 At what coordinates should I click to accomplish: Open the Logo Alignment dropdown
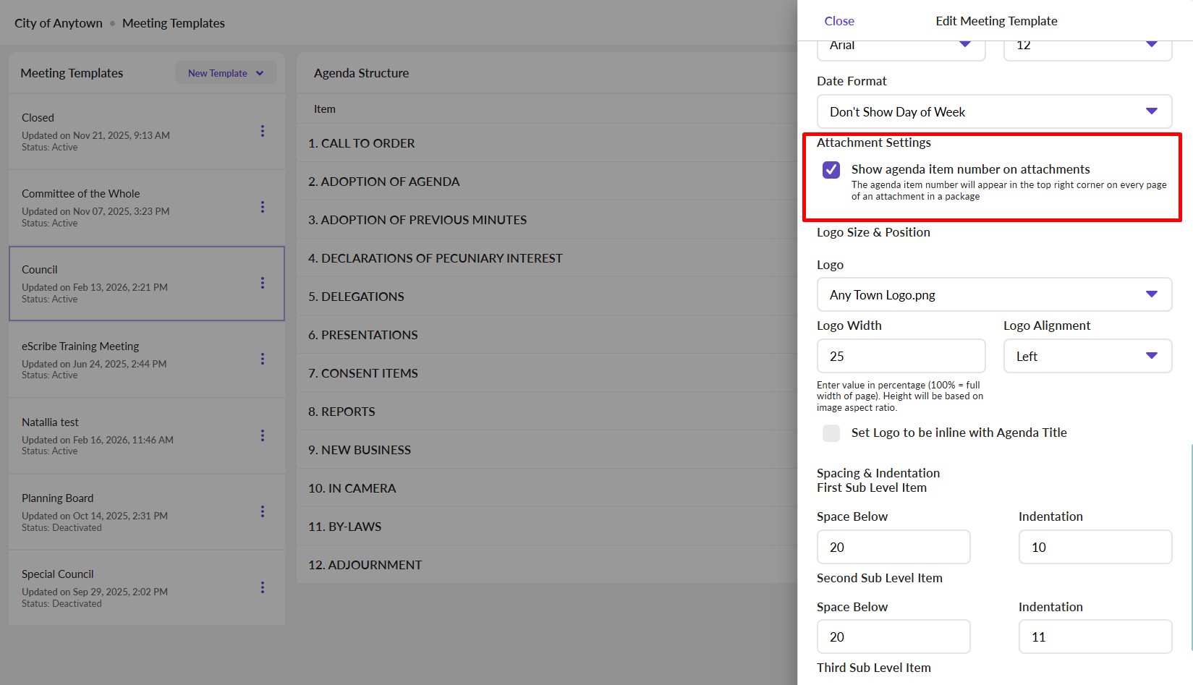coord(1087,357)
